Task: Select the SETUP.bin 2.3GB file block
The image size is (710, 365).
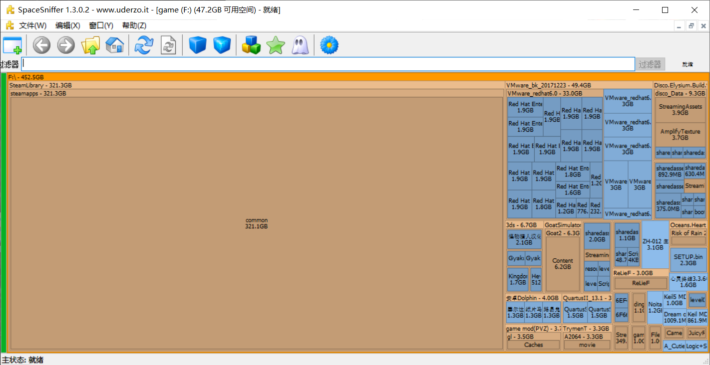Action: tap(688, 260)
